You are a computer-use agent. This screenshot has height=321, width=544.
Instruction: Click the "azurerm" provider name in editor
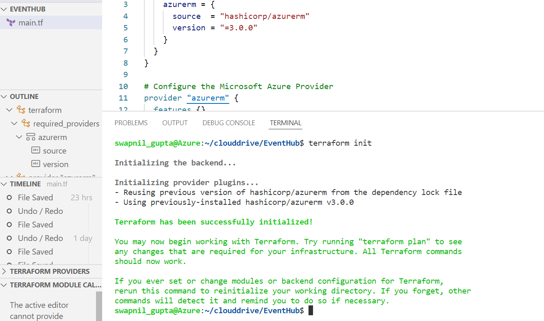(x=208, y=98)
